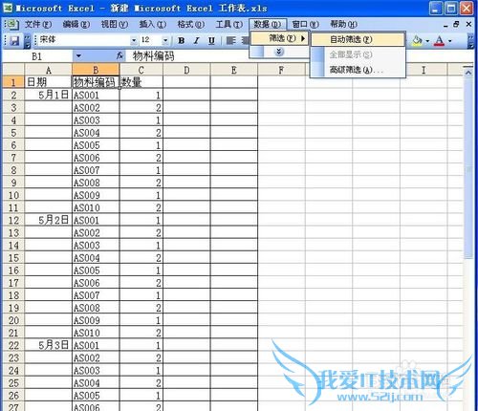The image size is (478, 411).
Task: Click the 数据(D) menu
Action: coord(268,24)
